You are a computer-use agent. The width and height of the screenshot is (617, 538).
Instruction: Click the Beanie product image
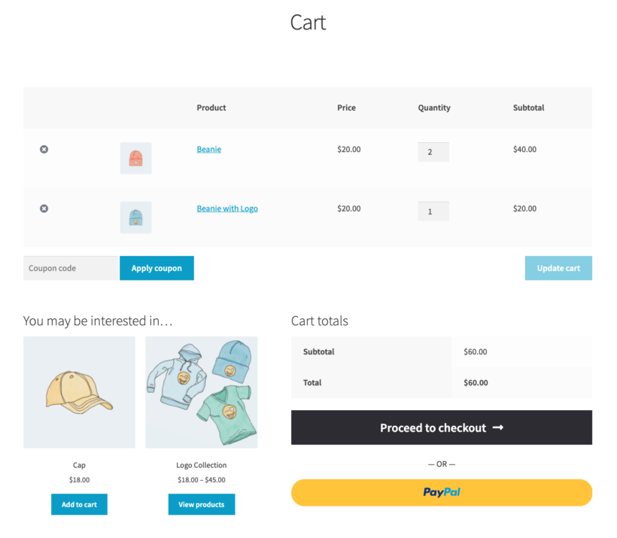(x=135, y=158)
